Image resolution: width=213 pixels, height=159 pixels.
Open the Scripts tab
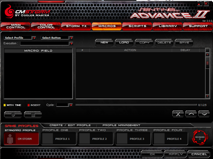pos(137,26)
